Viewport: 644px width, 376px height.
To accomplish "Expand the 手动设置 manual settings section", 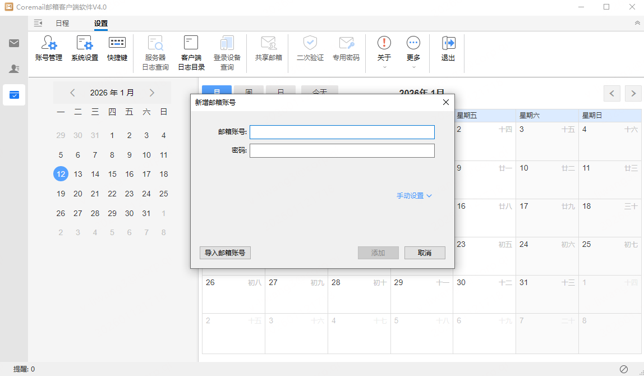I will pos(414,196).
